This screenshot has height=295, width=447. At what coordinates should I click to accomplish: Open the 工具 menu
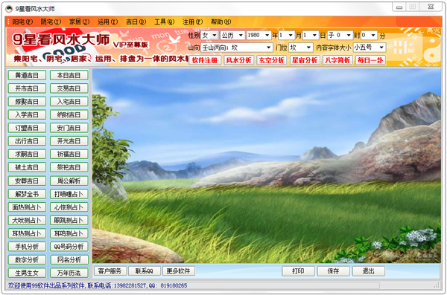coord(164,22)
